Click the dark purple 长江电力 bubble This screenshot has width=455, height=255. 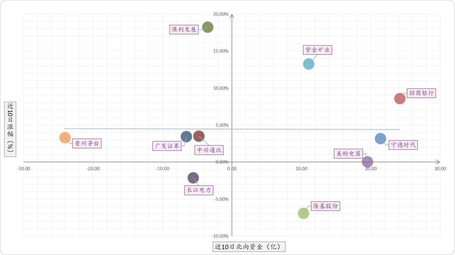coord(193,178)
